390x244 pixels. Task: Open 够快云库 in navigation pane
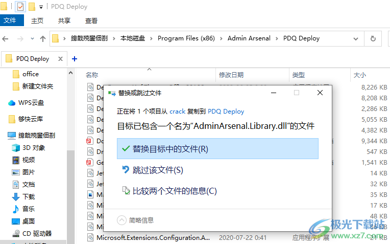click(x=30, y=119)
